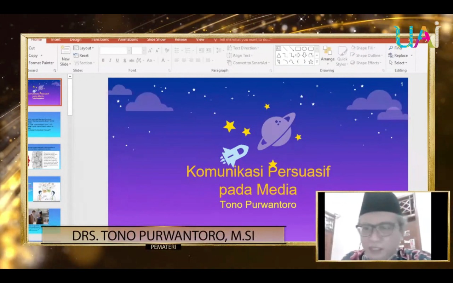Select the rectangle shape in shapes gallery
This screenshot has width=453, height=283.
298,49
